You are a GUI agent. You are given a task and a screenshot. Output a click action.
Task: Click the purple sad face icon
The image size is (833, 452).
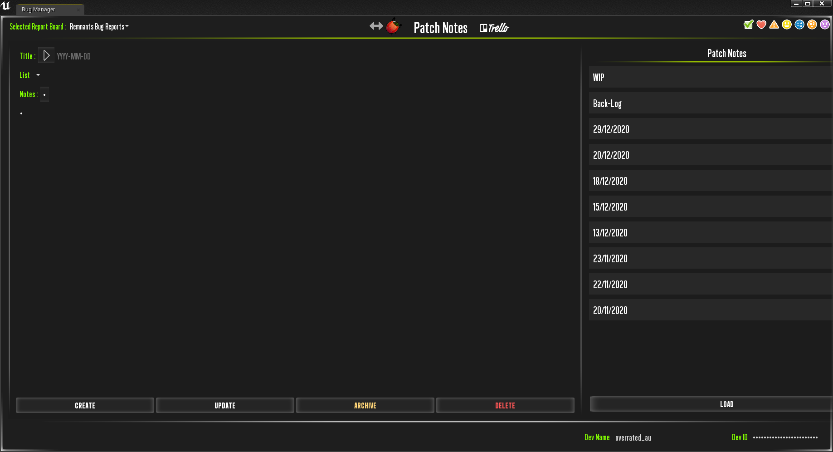825,25
